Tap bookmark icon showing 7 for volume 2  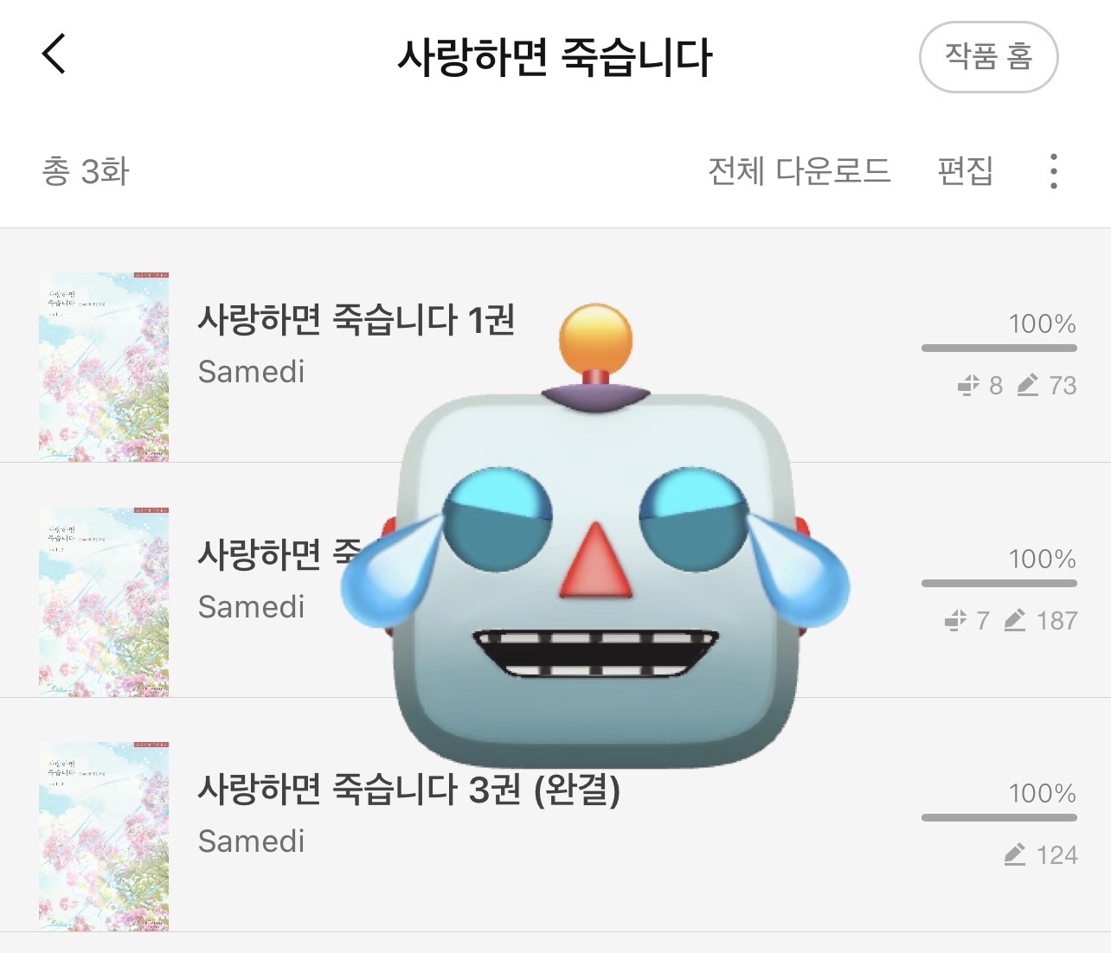coord(955,620)
